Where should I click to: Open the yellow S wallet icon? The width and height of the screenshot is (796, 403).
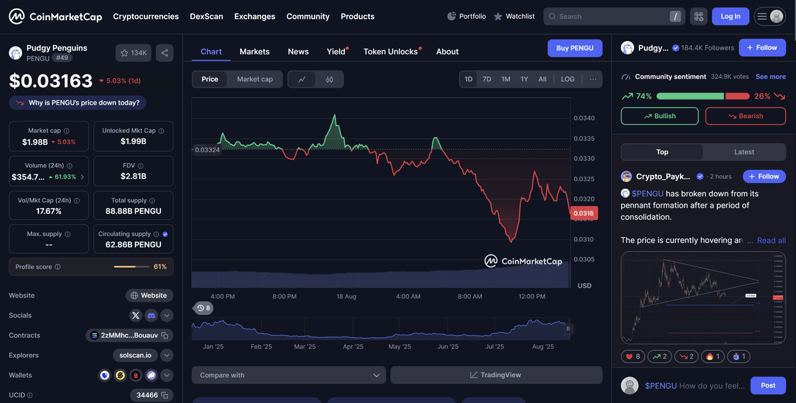click(x=120, y=375)
